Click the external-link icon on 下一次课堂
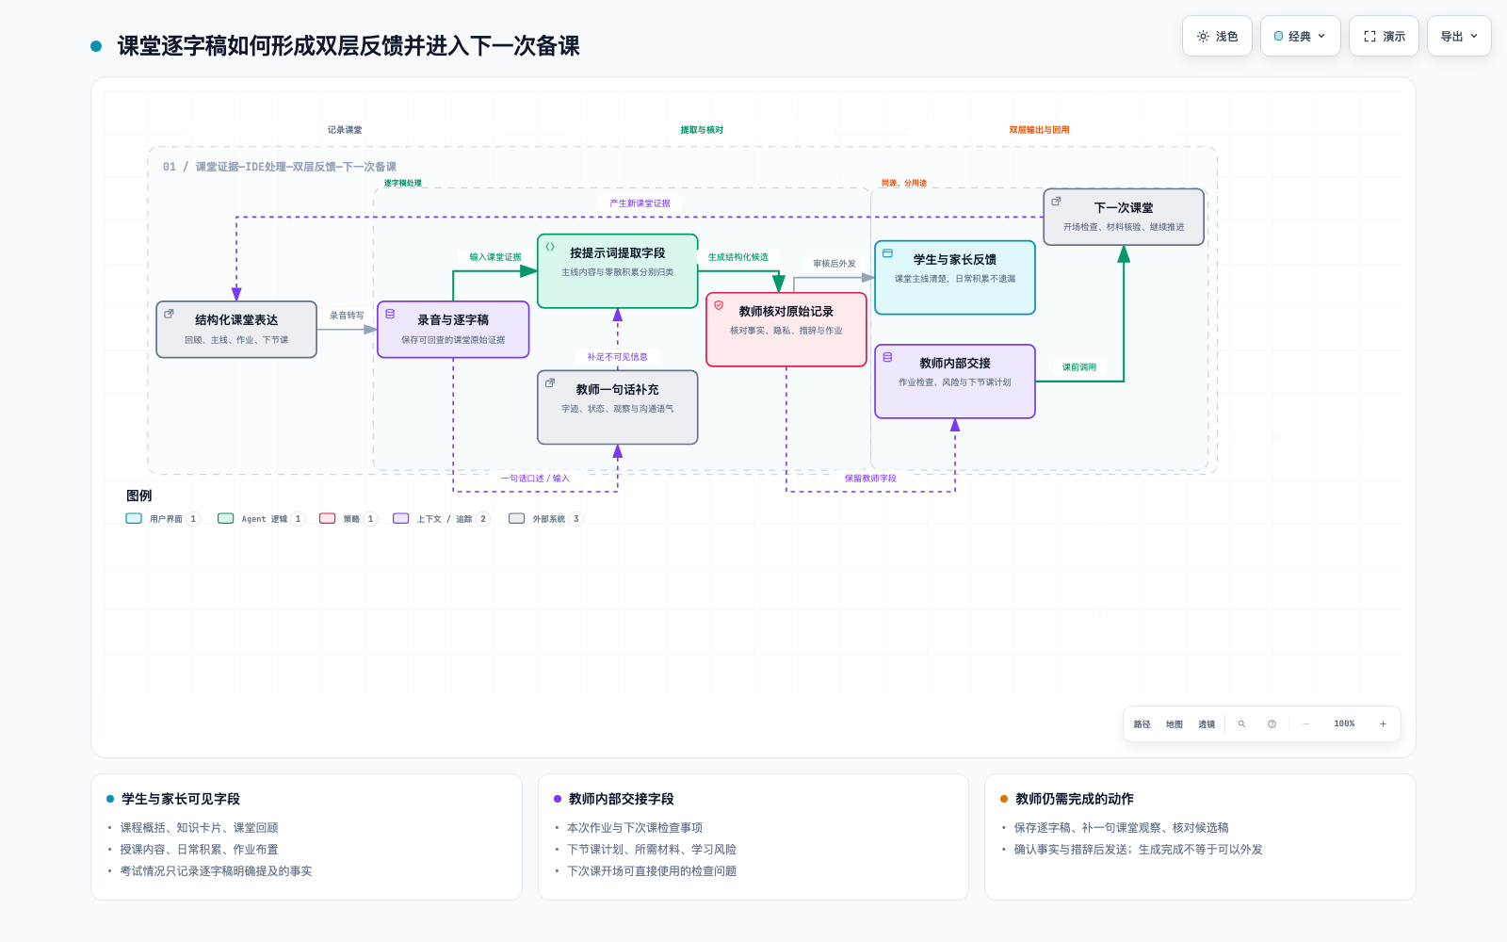This screenshot has width=1507, height=942. coord(1057,202)
